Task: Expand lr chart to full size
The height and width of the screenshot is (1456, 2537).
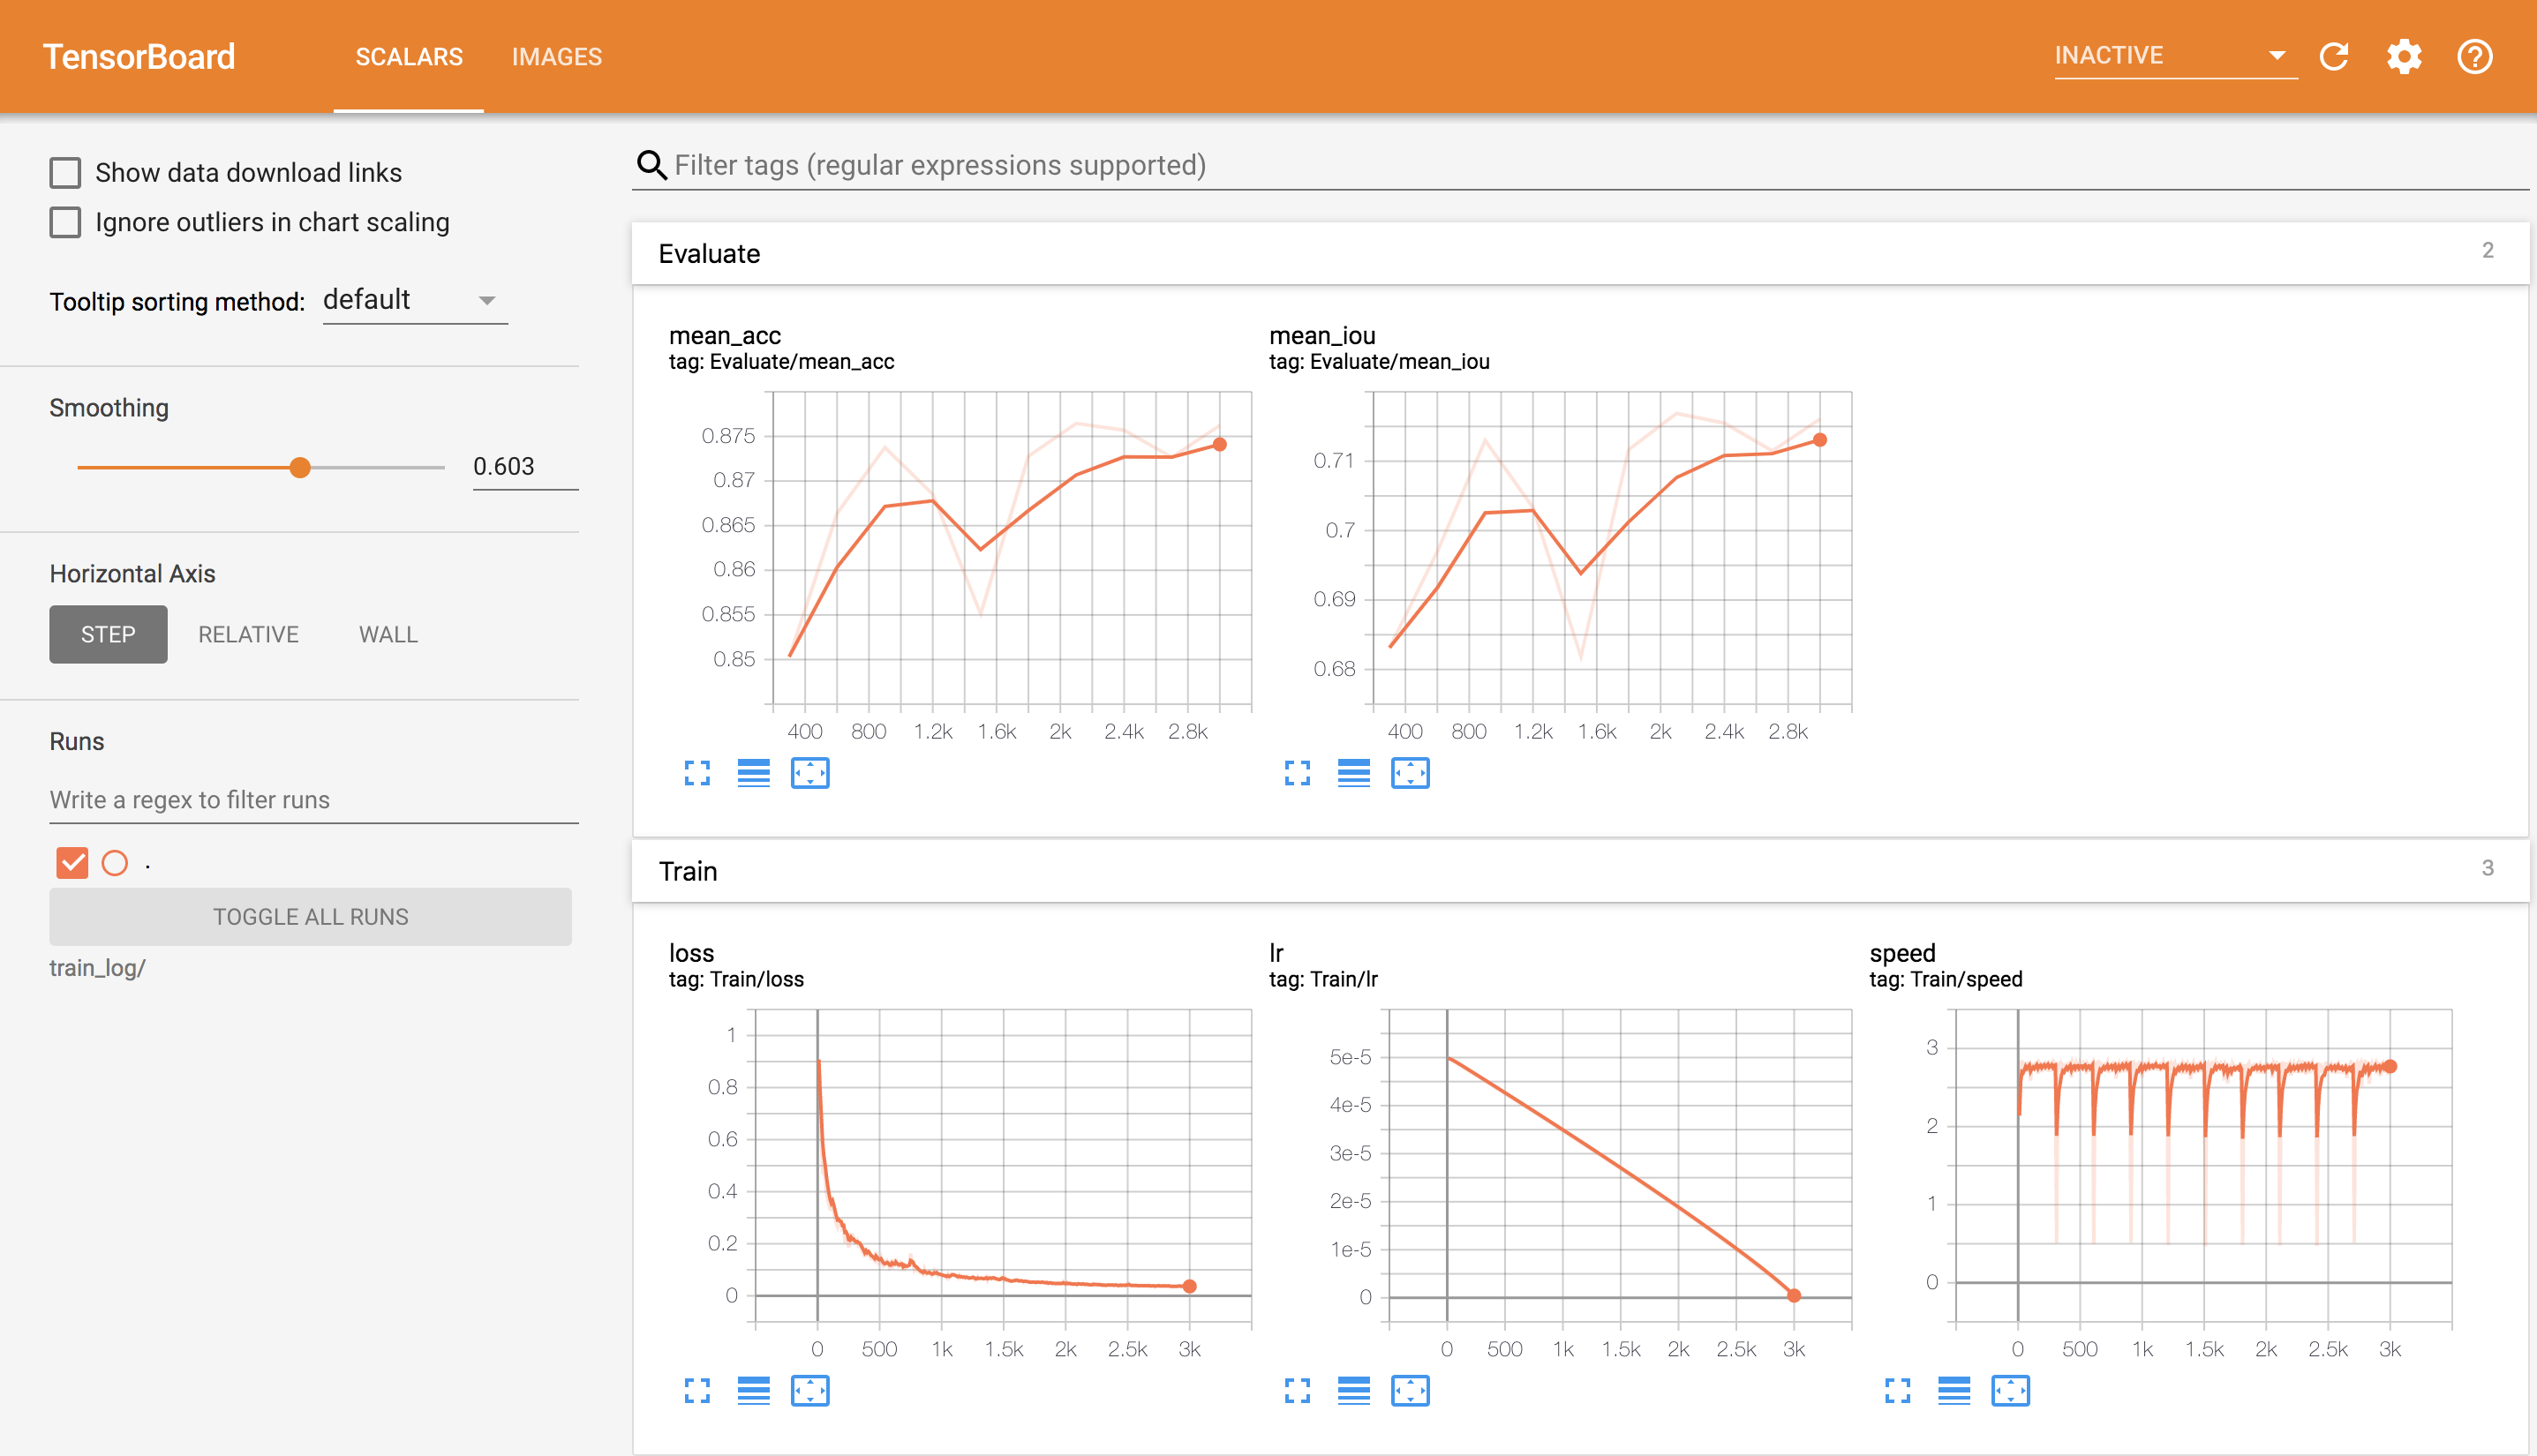Action: coord(1298,1391)
